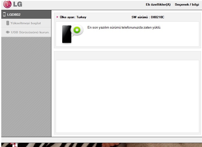Image resolution: width=202 pixels, height=147 pixels.
Task: Click the arrow before Ülke ayarı
Action: click(57, 17)
